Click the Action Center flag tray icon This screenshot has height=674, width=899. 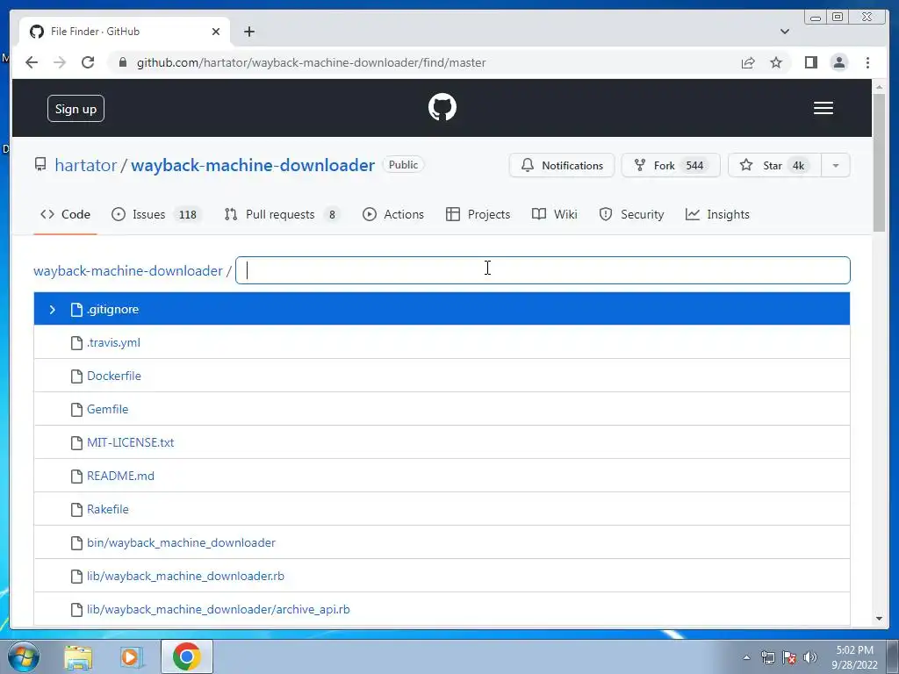789,657
